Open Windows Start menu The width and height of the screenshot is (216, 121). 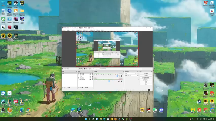point(86,119)
